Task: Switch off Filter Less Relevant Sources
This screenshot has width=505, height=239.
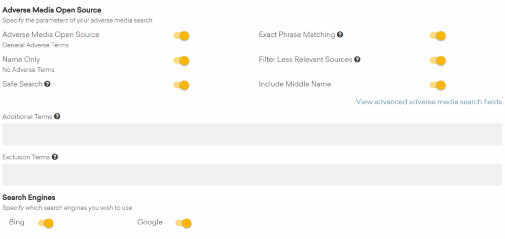Action: pyautogui.click(x=438, y=60)
